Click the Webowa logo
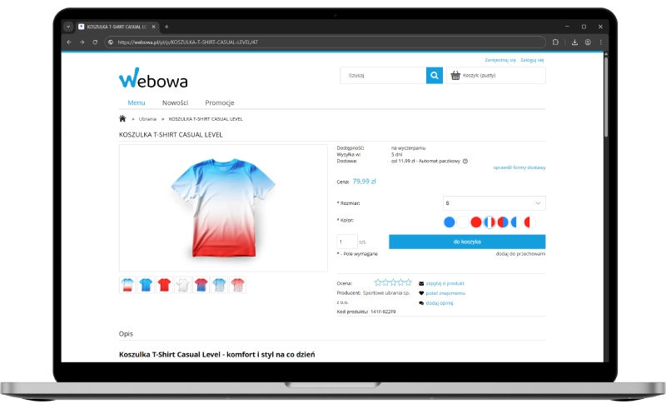Screen dimensions: 666x409 click(x=153, y=78)
